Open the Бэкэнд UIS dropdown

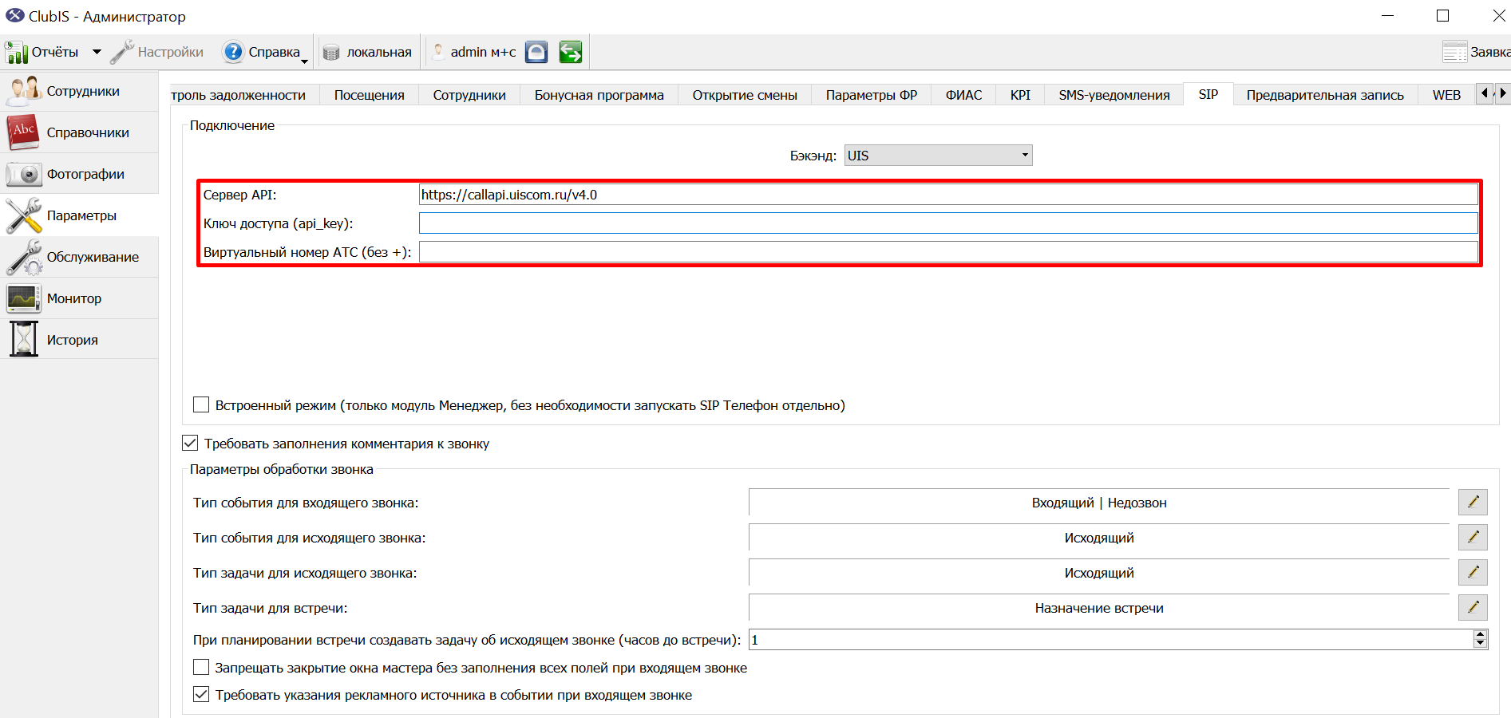point(938,156)
